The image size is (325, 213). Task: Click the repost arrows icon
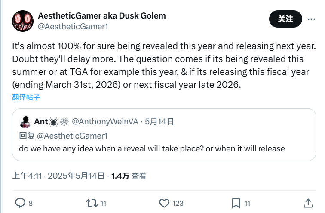92,203
